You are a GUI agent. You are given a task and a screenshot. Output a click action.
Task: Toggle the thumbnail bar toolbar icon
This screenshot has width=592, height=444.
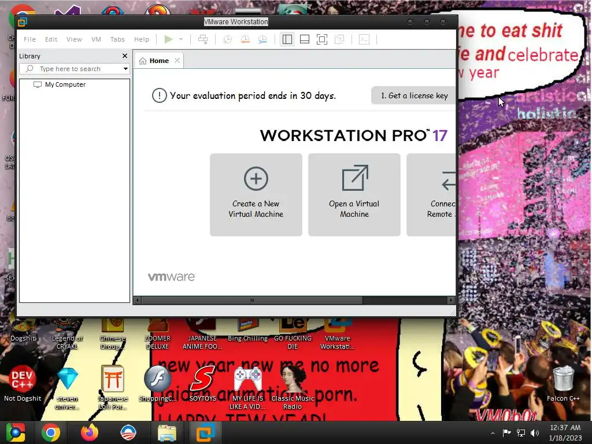(x=305, y=39)
